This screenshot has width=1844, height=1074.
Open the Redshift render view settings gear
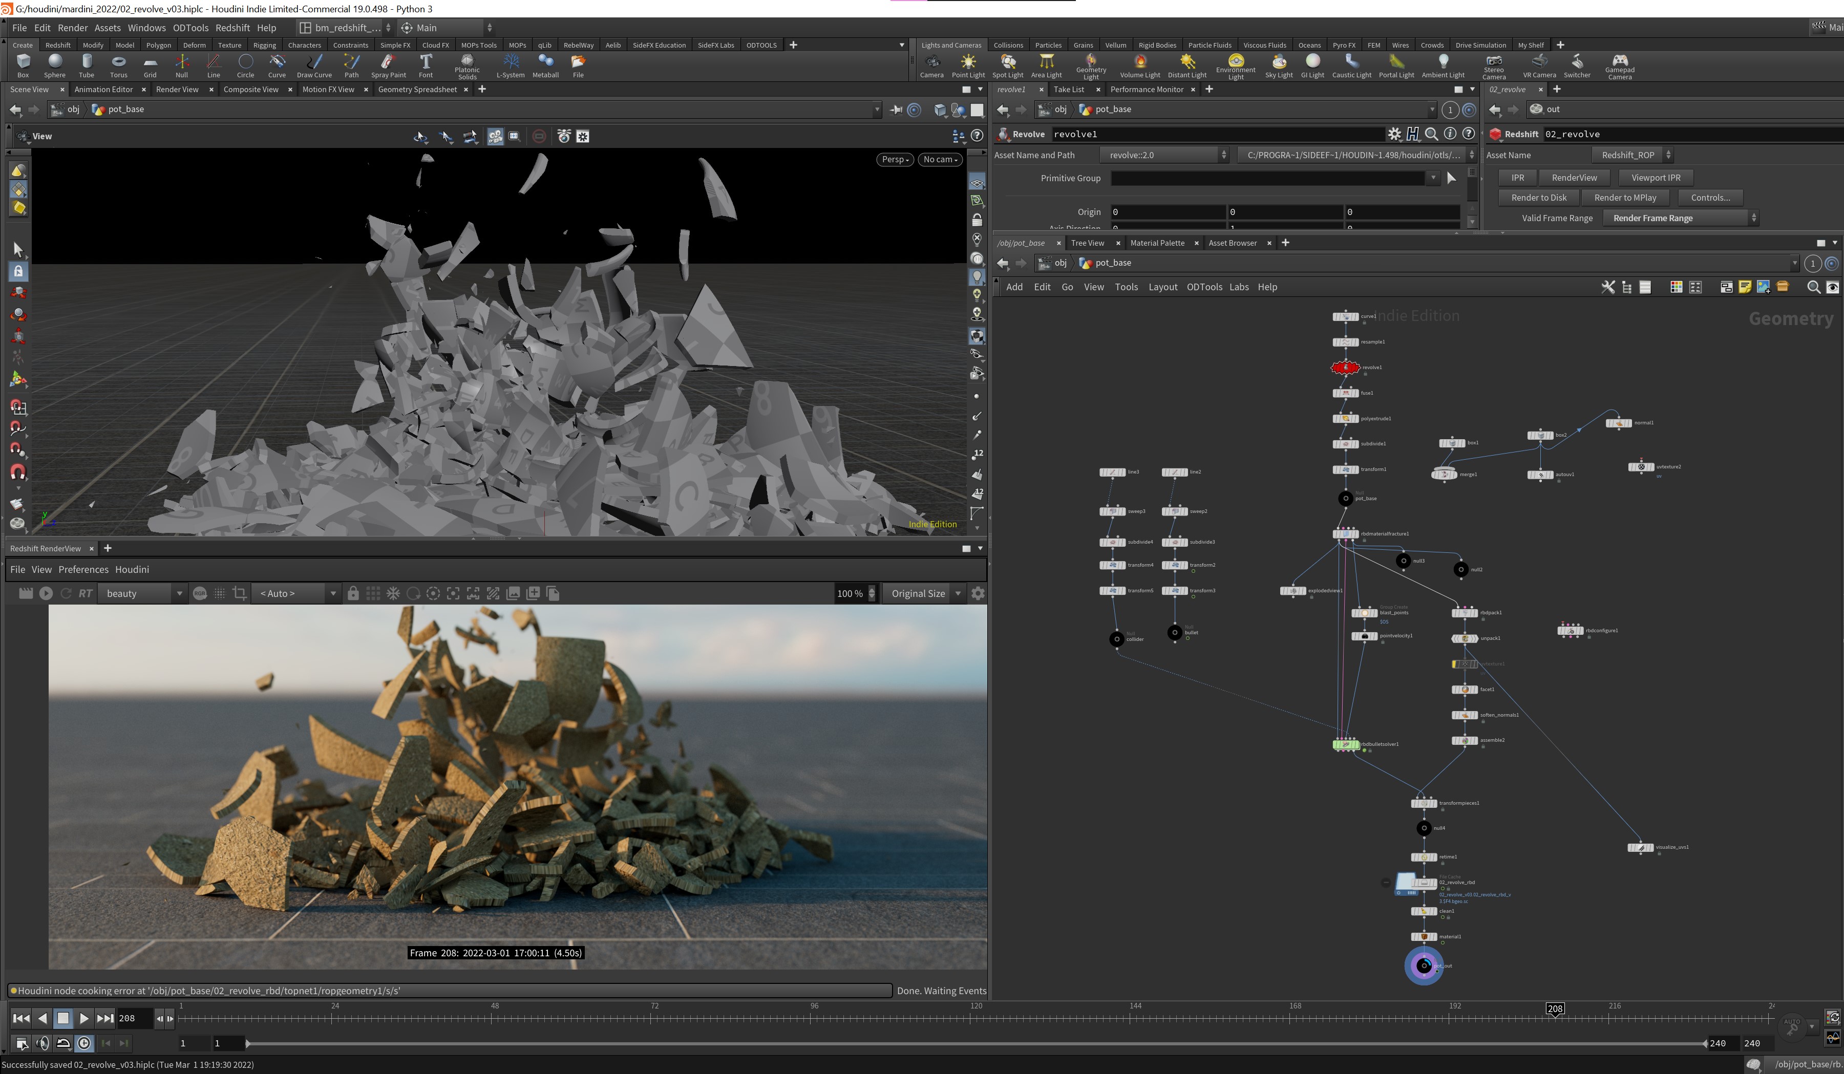click(978, 593)
